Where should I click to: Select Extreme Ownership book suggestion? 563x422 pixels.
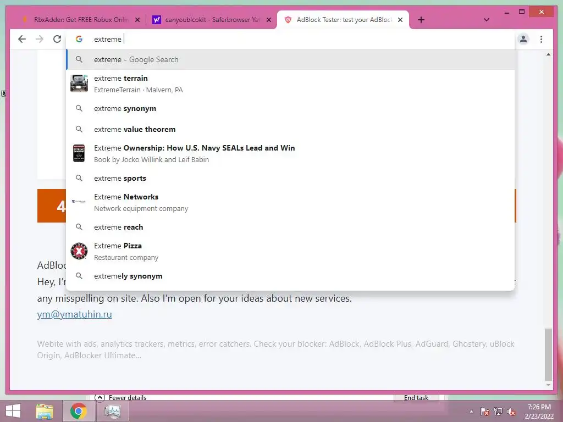point(290,154)
